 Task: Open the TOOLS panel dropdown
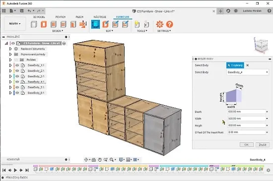(x=142, y=31)
